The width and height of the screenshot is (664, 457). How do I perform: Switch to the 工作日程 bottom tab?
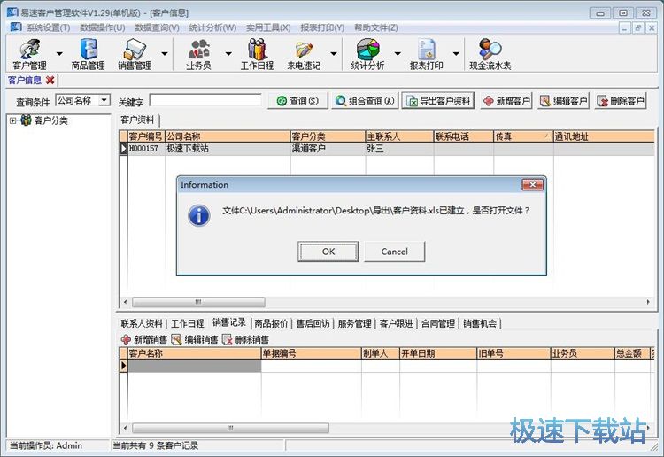tap(188, 323)
